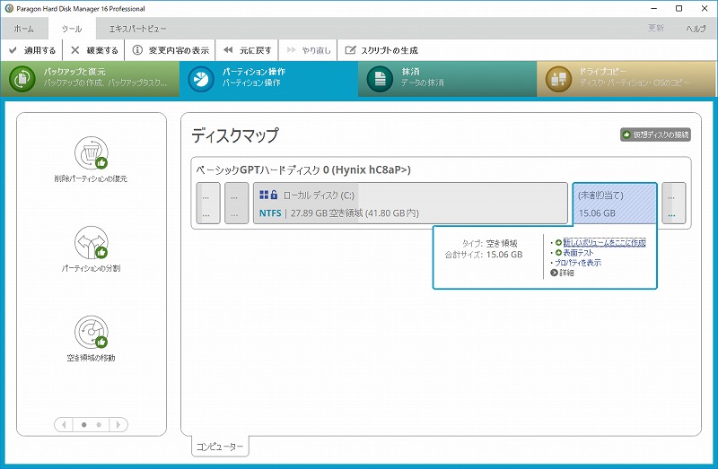718x469 pixels.
Task: Click the 破棄する discard button
Action: 95,50
